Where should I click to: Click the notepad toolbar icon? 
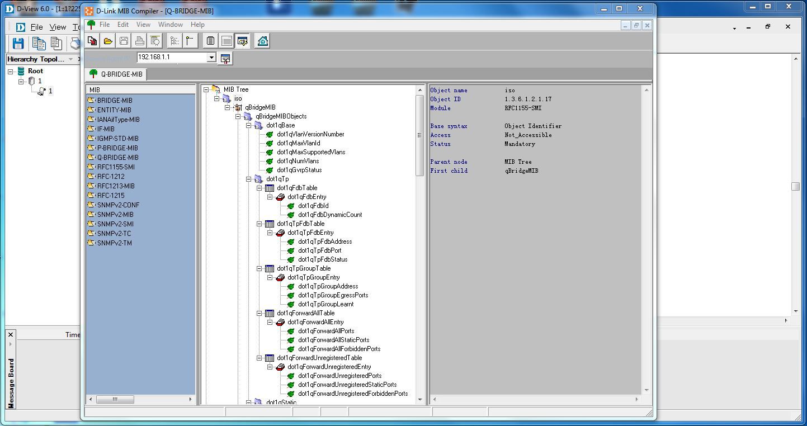[210, 41]
